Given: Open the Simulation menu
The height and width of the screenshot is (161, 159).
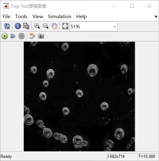Looking at the screenshot, I should (x=60, y=17).
